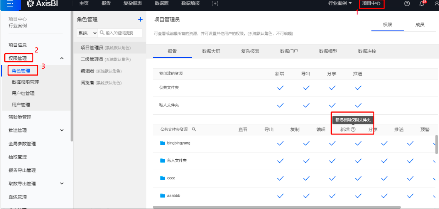Viewport: 439px width, 209px height.
Task: Click the search icon beside 公共文件夹资源
Action: click(194, 130)
